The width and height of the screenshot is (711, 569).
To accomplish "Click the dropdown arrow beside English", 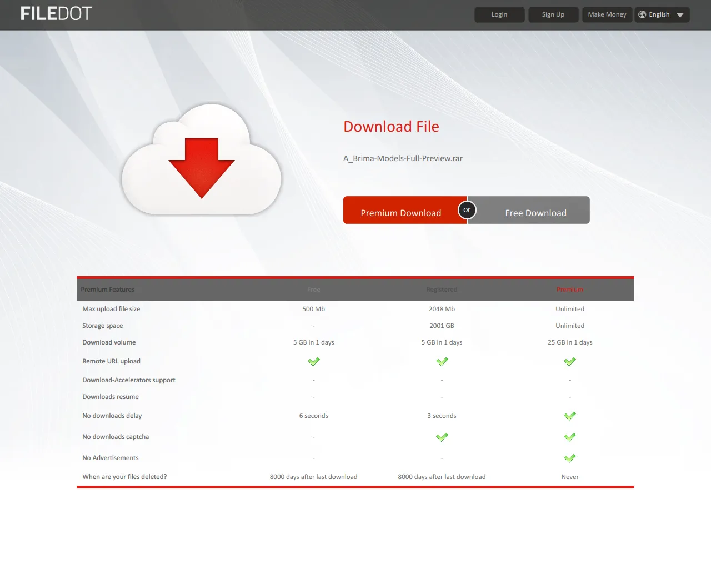I will coord(680,14).
